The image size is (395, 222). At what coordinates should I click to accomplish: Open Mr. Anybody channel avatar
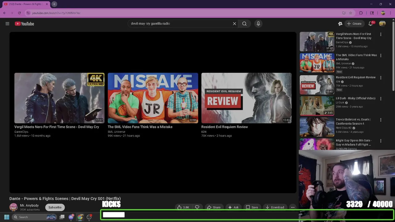(x=13, y=207)
